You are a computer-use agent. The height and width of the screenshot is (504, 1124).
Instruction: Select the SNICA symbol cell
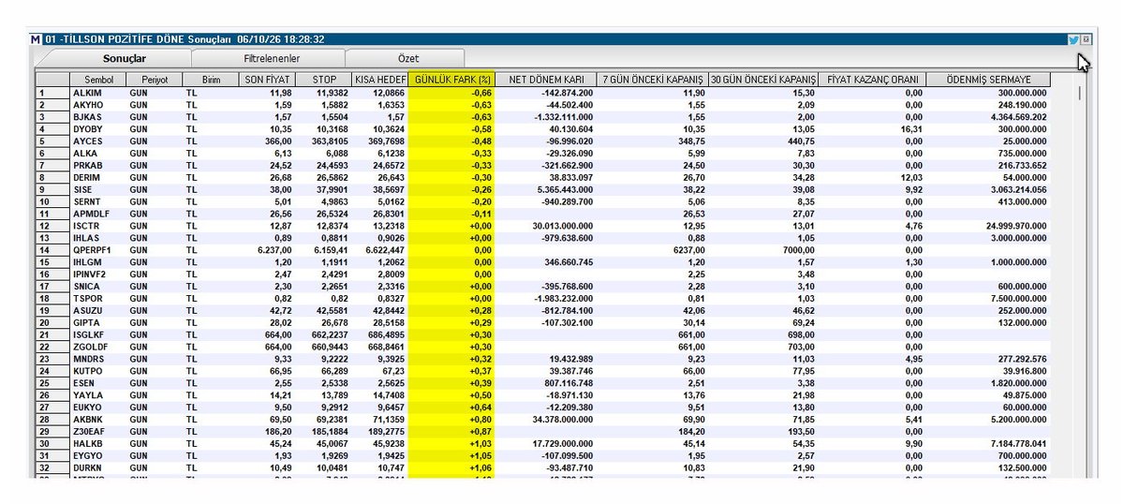click(98, 288)
